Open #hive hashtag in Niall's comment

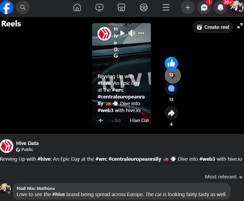click(58, 194)
